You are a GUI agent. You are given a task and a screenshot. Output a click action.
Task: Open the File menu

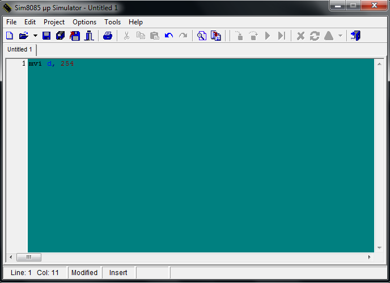11,22
